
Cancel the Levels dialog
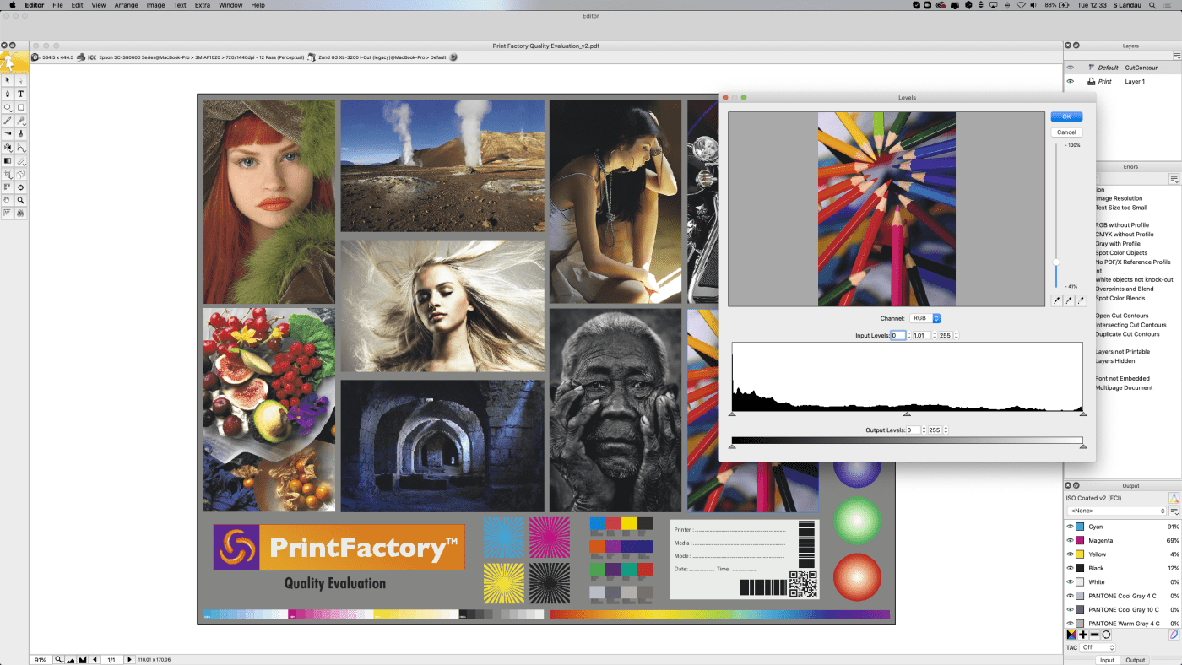pyautogui.click(x=1066, y=132)
